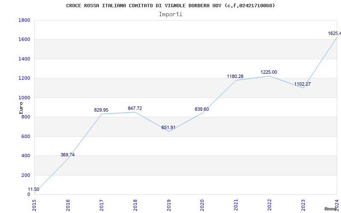Select data label 839.60

point(202,109)
